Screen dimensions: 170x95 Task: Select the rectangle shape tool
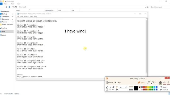(107, 89)
